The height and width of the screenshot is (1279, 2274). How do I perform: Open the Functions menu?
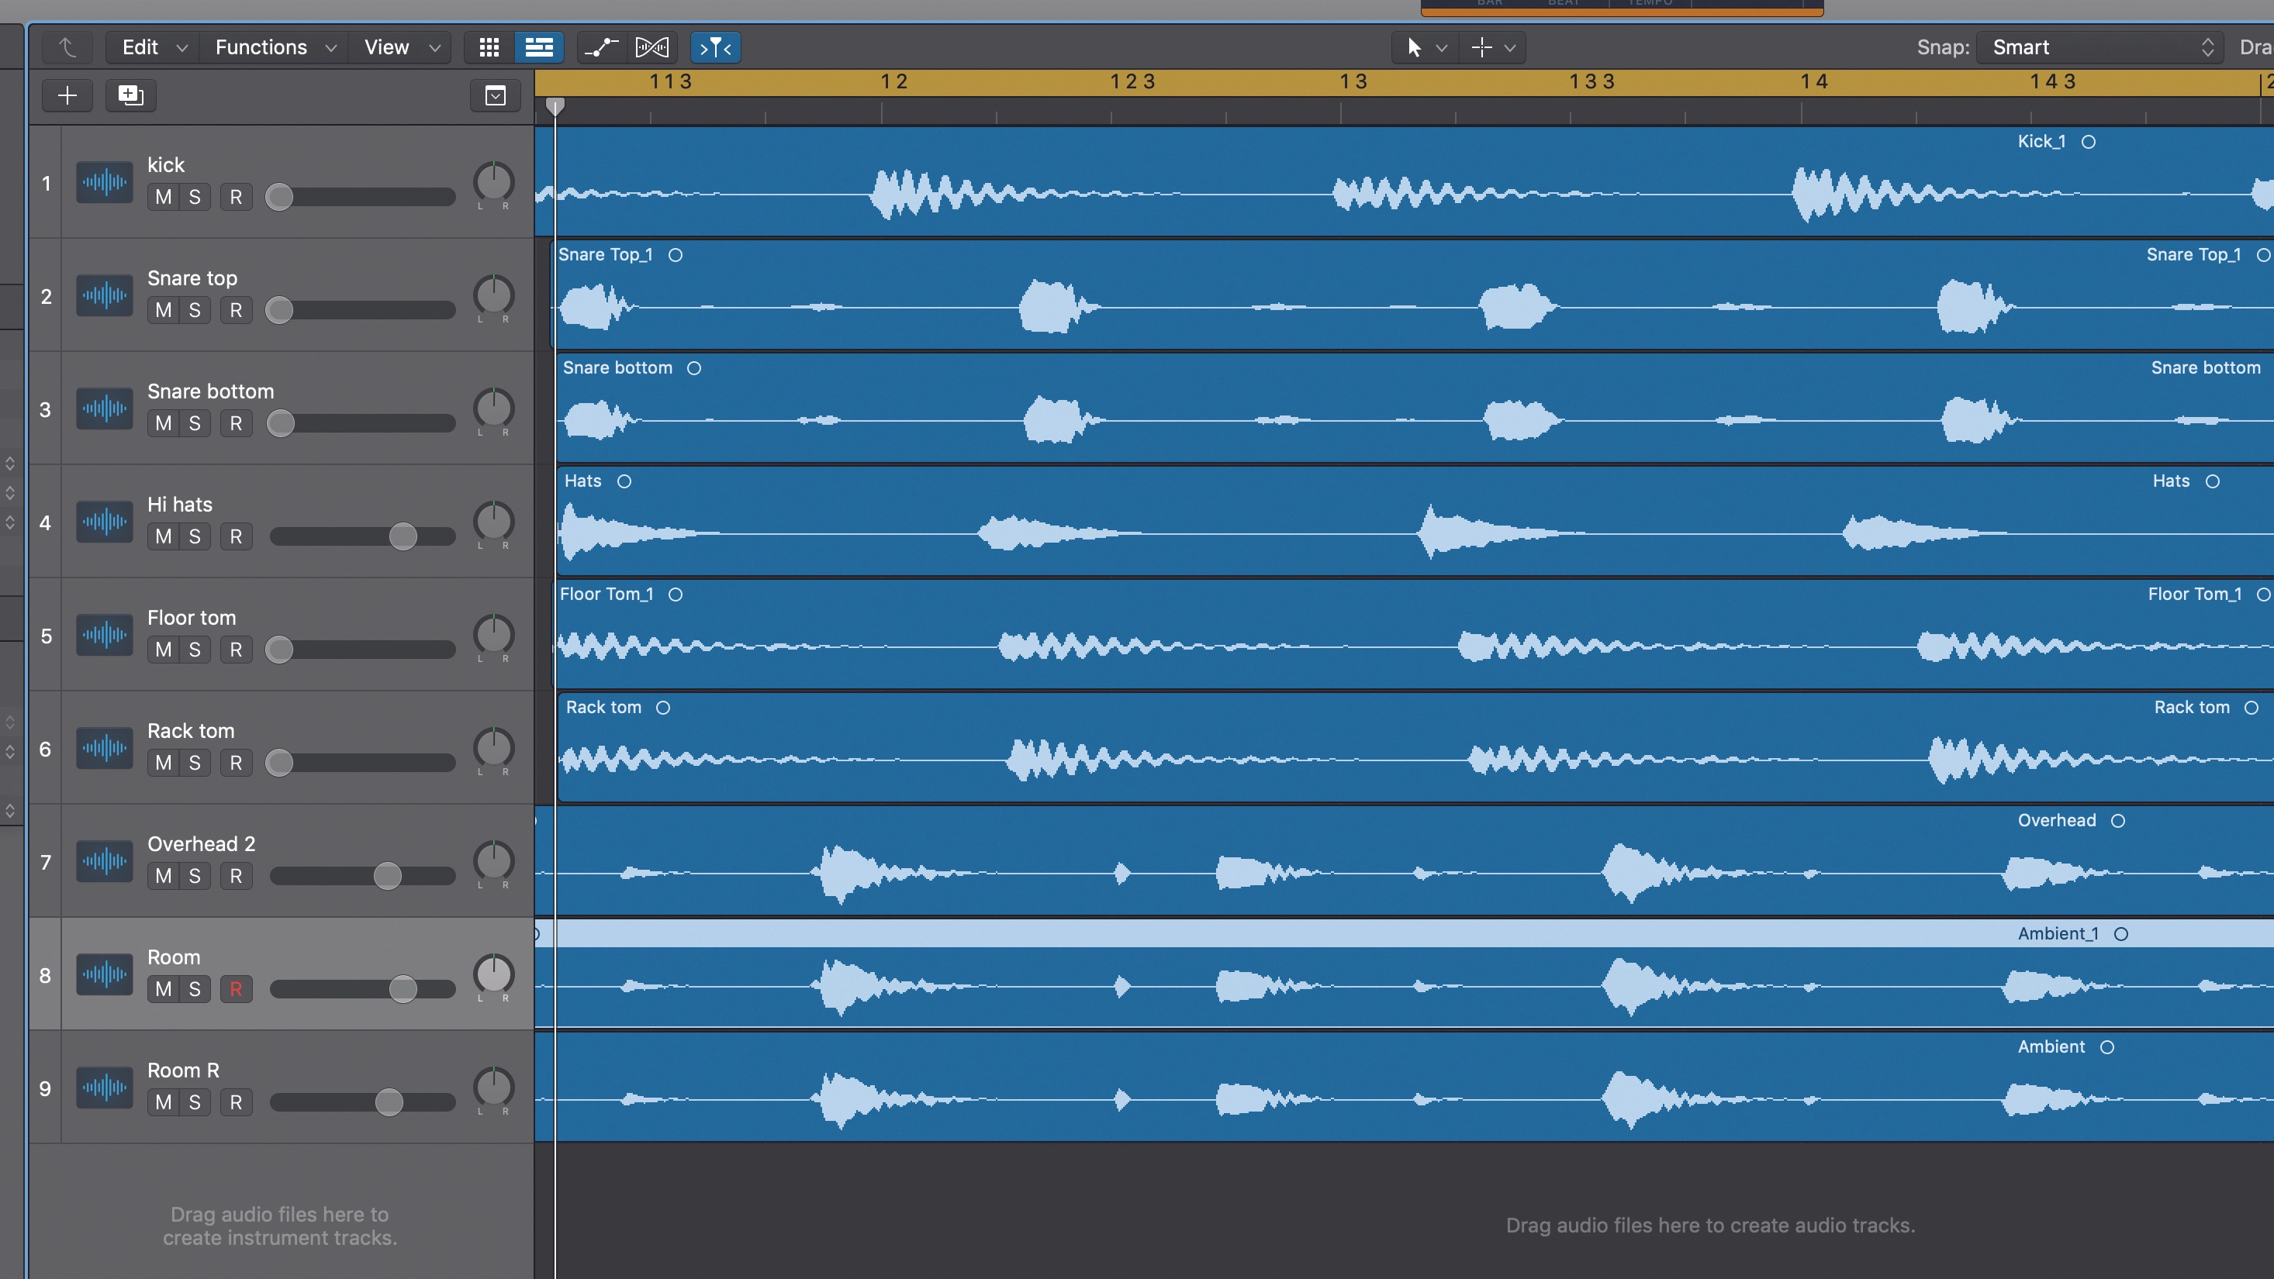pyautogui.click(x=275, y=47)
